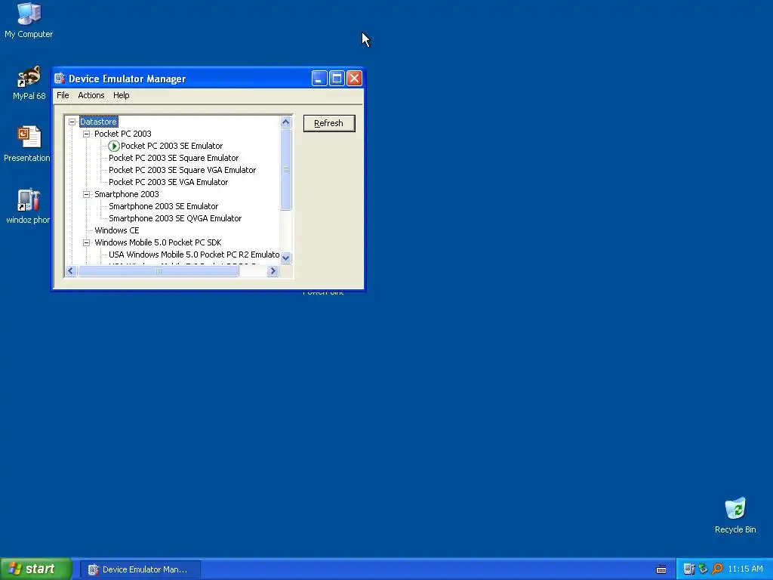
Task: Click the tree's scroll down arrow
Action: 286,258
